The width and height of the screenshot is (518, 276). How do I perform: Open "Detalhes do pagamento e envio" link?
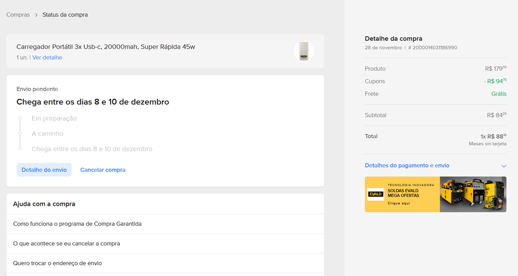(x=407, y=166)
